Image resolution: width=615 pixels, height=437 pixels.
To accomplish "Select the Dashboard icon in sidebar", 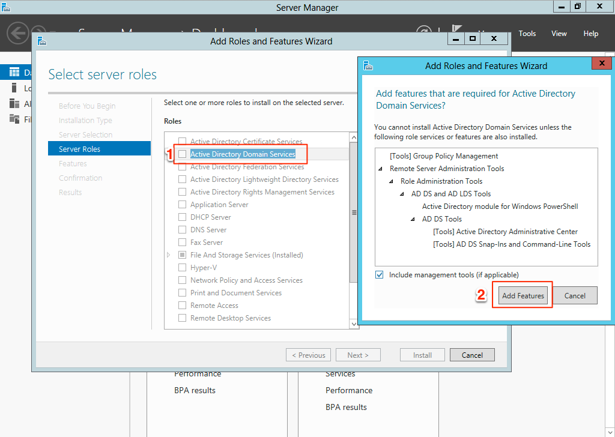I will pos(14,72).
